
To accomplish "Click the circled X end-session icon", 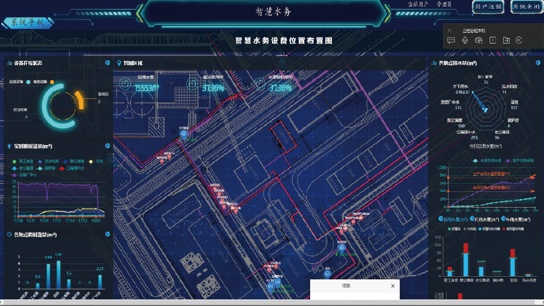I will tap(519, 40).
